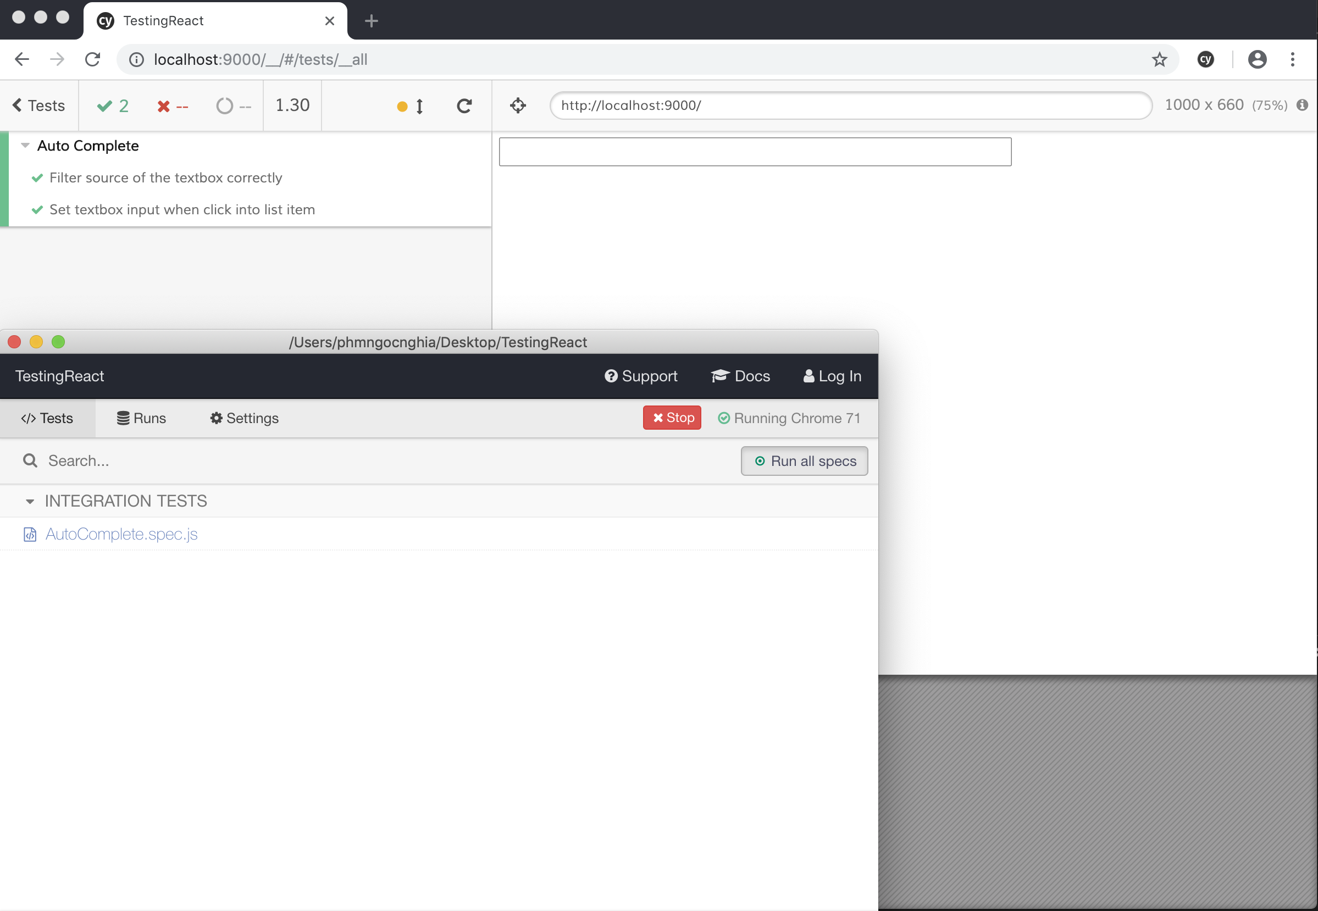Open the Chrome profile avatar

(x=1258, y=59)
